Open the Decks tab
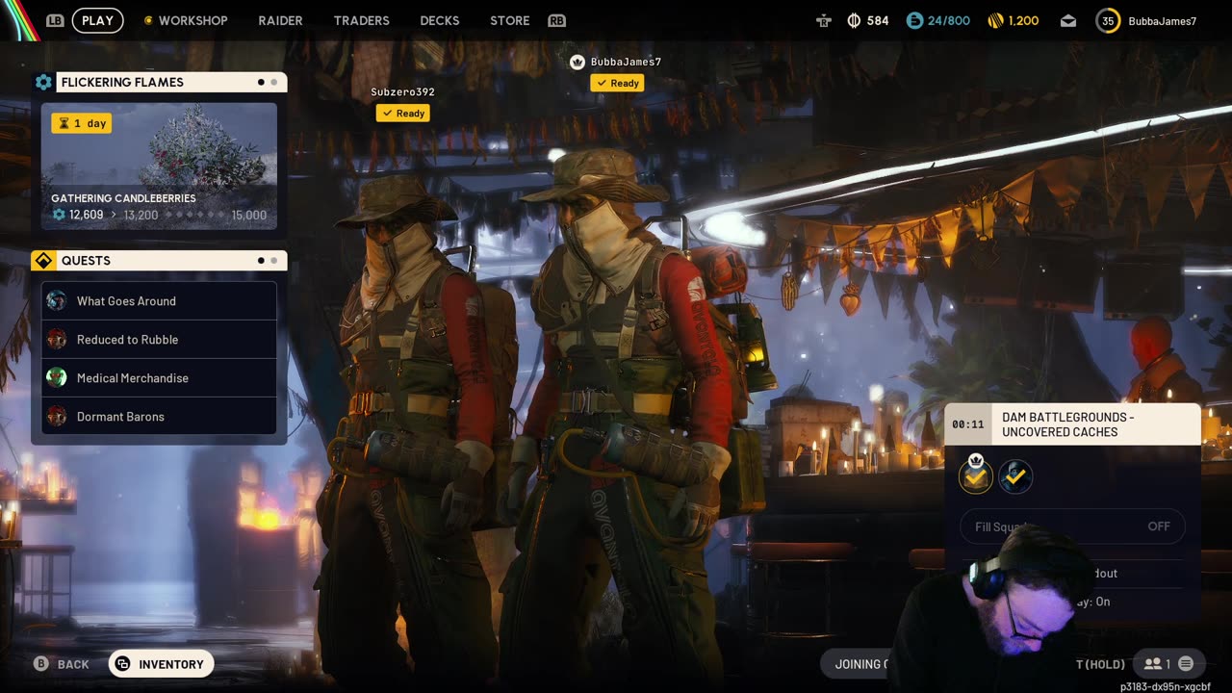This screenshot has height=693, width=1232. (440, 20)
